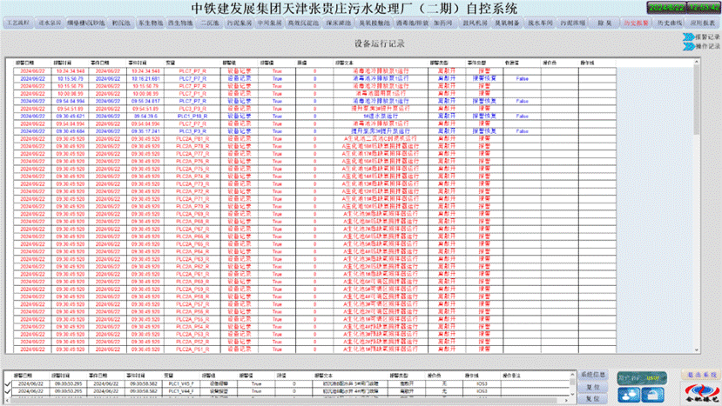Select the cell PLC2A_P60_R
The width and height of the screenshot is (722, 406).
point(192,282)
